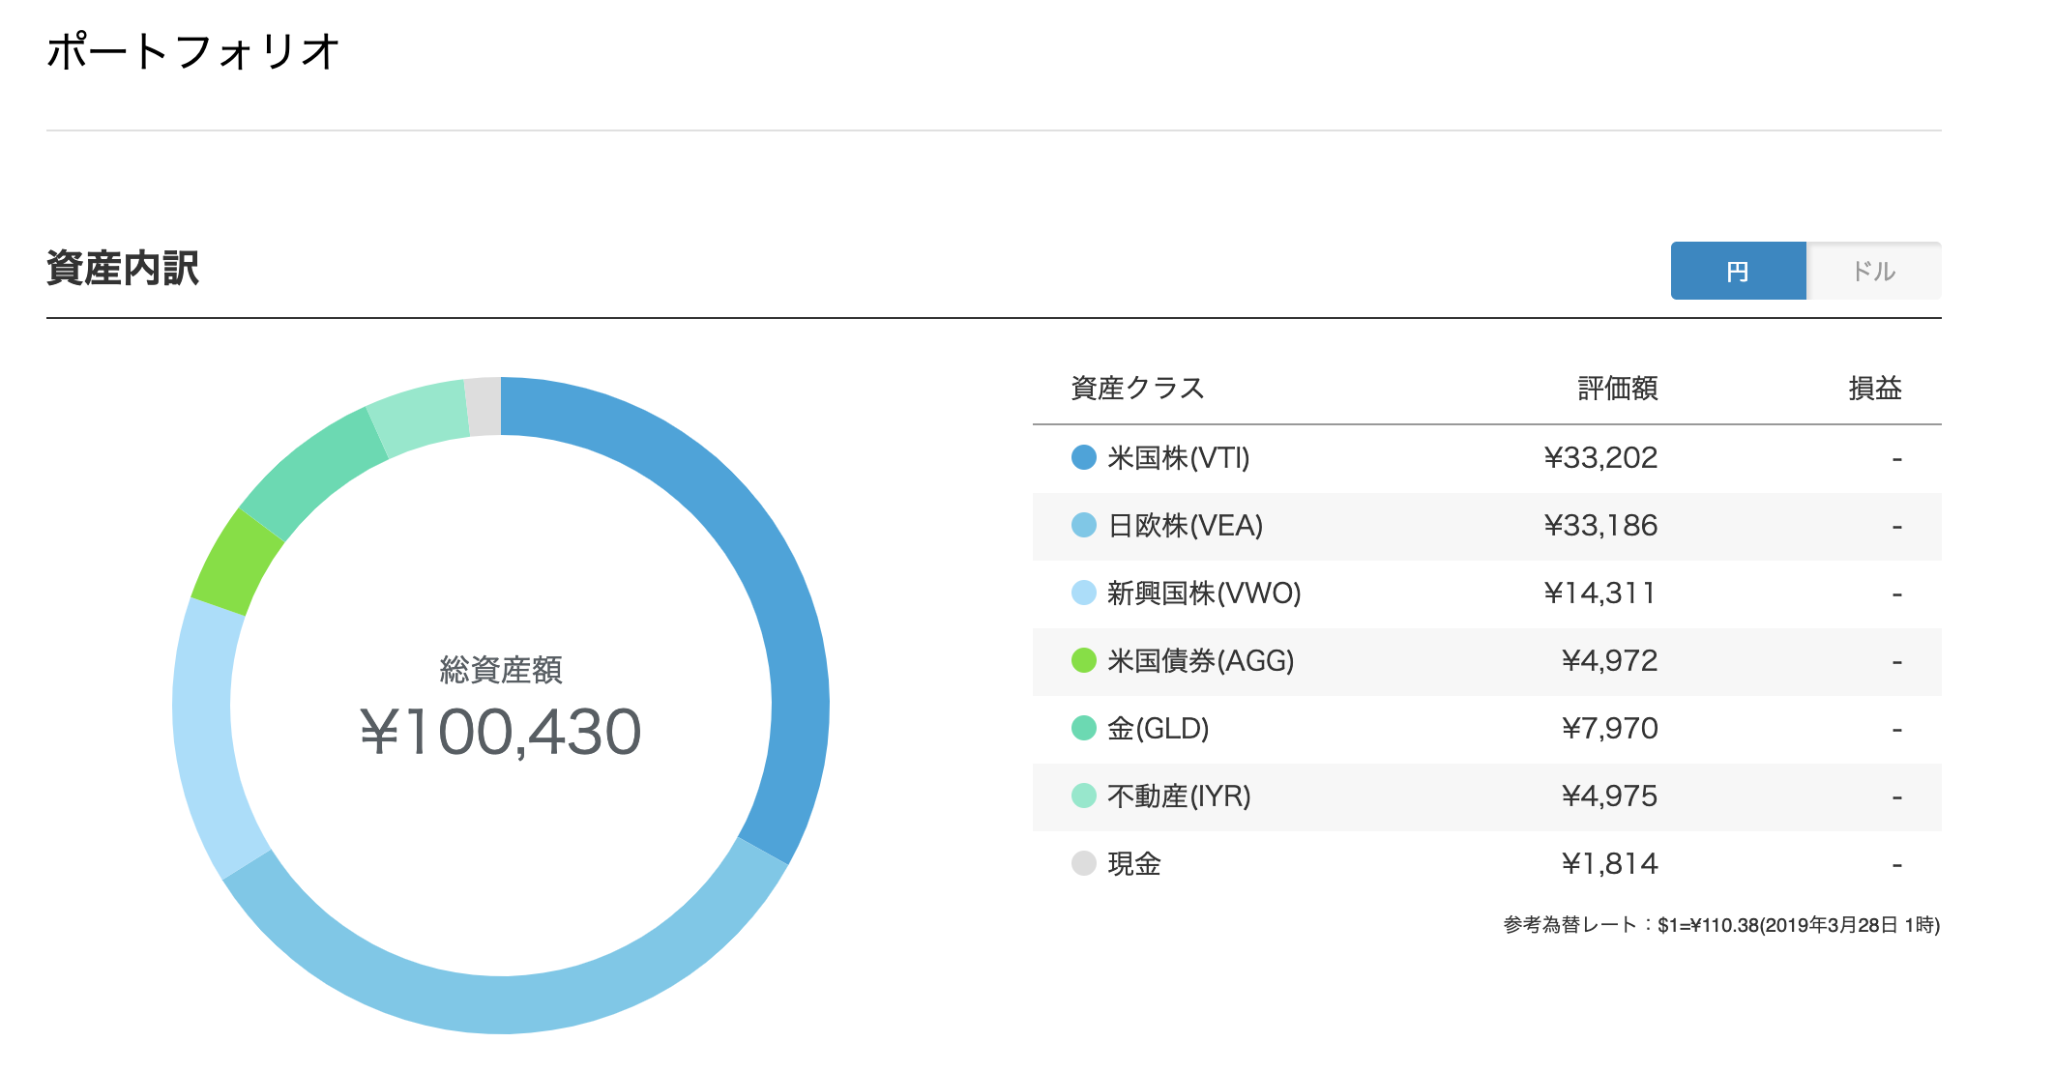
Task: Click the 損益 column header
Action: (1875, 389)
